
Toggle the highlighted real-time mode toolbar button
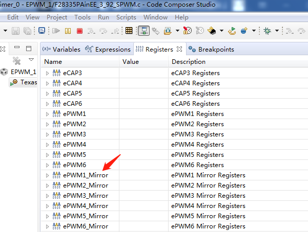click(x=144, y=31)
